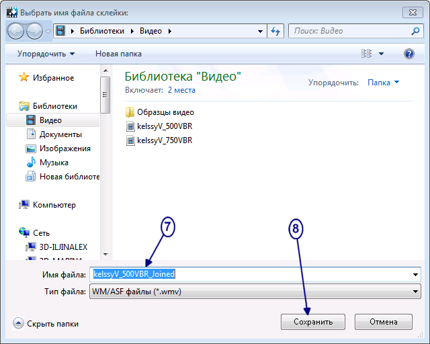Select Компьютер in the navigation pane
The width and height of the screenshot is (430, 344).
pyautogui.click(x=54, y=205)
